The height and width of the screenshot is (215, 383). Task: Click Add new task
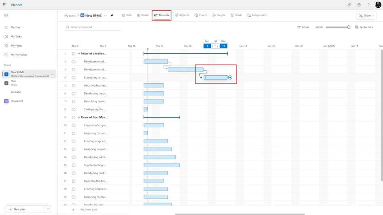coord(88,209)
